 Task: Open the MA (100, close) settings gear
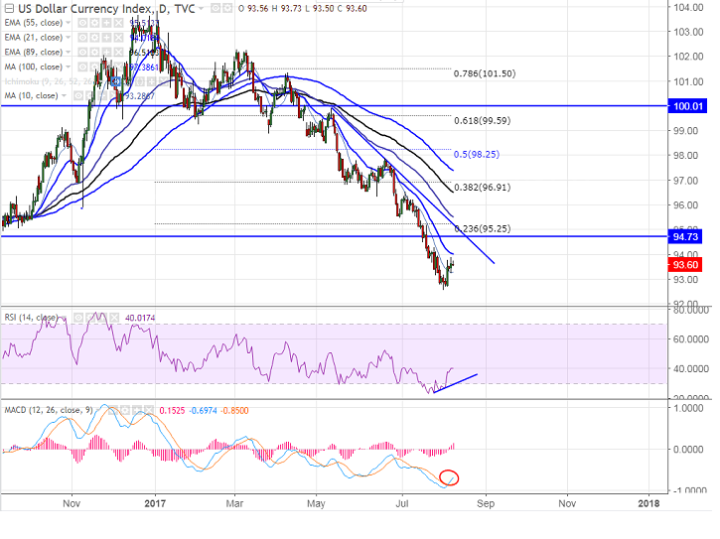pos(94,67)
